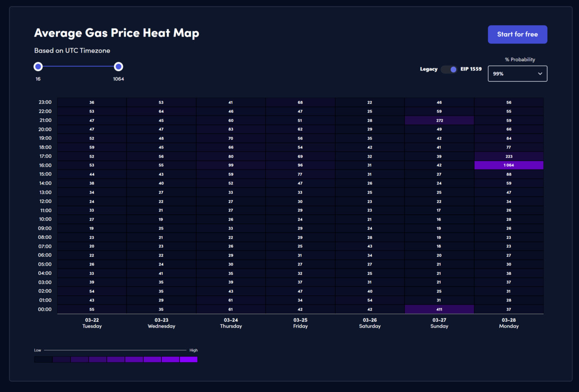579x392 pixels.
Task: Click the Based on UTC Timezone text
Action: (x=72, y=50)
